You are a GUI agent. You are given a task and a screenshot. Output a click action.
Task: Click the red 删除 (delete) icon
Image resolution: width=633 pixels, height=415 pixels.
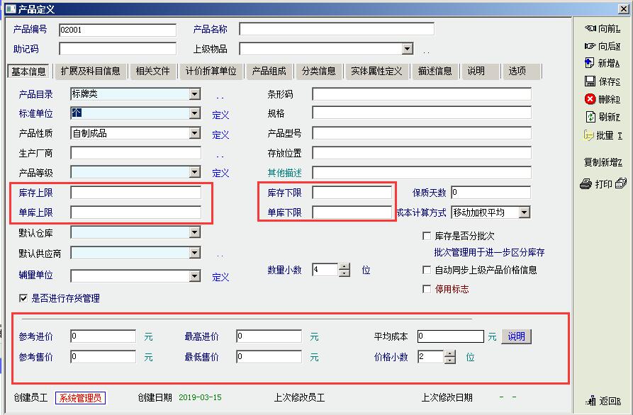tap(590, 99)
